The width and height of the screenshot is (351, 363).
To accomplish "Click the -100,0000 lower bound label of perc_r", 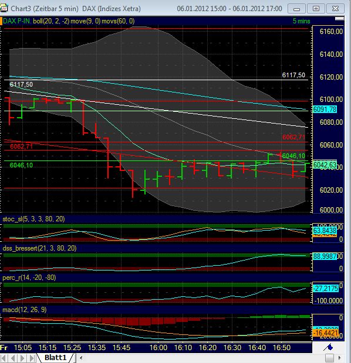I will click(x=329, y=301).
